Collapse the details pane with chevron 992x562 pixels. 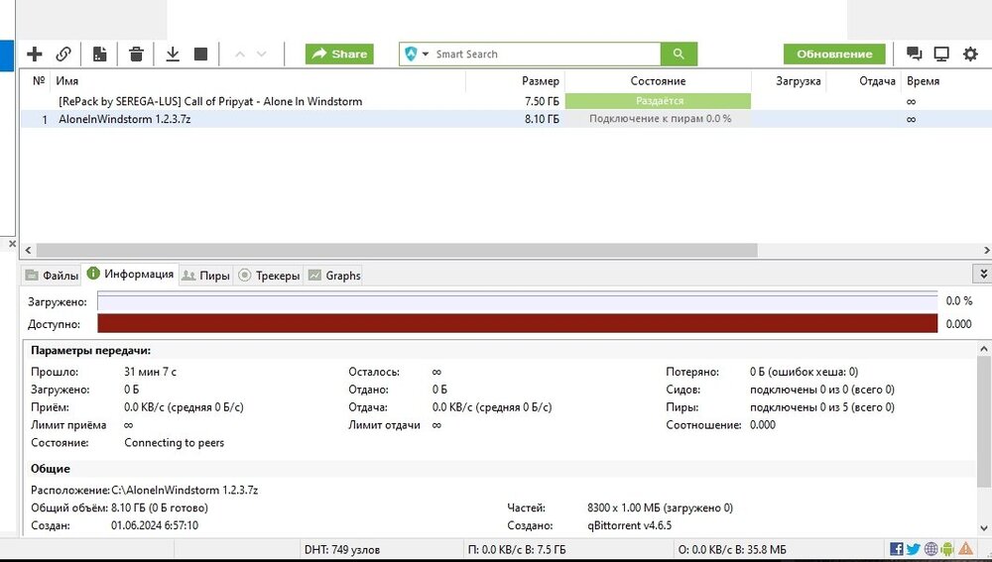coord(982,274)
